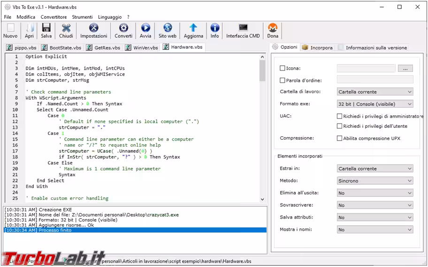The width and height of the screenshot is (428, 267).
Task: Click the icon browse button with ellipsis
Action: click(x=405, y=69)
